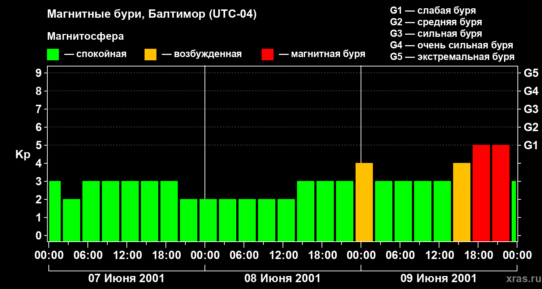This screenshot has height=289, width=542.
Task: Click the G3 label on the right axis
Action: (531, 109)
